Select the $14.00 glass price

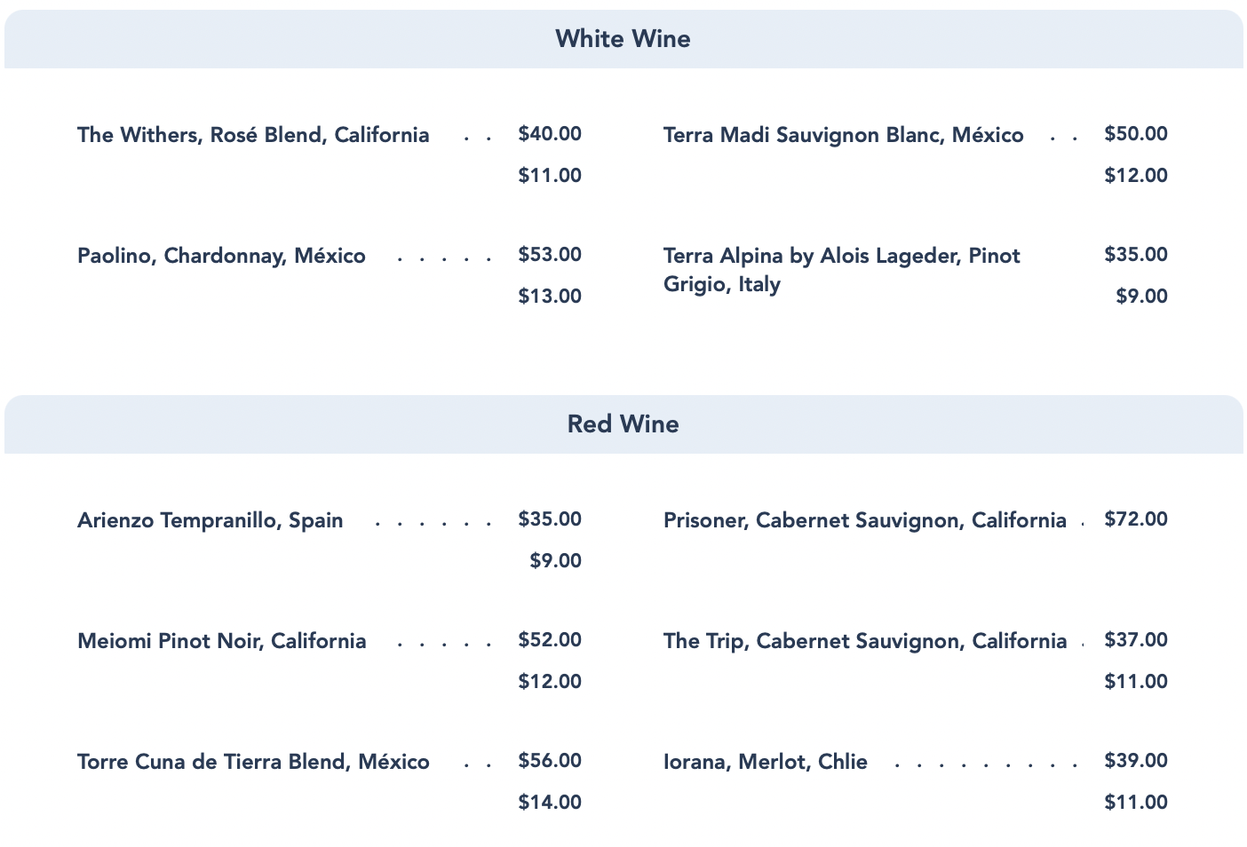550,802
